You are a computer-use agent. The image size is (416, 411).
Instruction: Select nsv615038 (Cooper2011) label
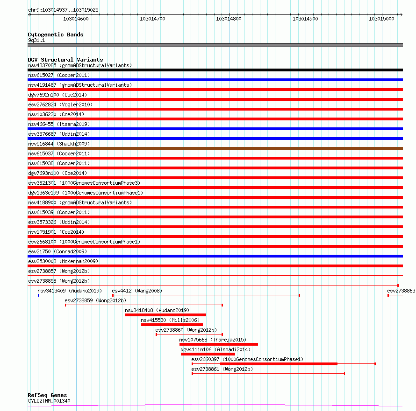59,163
